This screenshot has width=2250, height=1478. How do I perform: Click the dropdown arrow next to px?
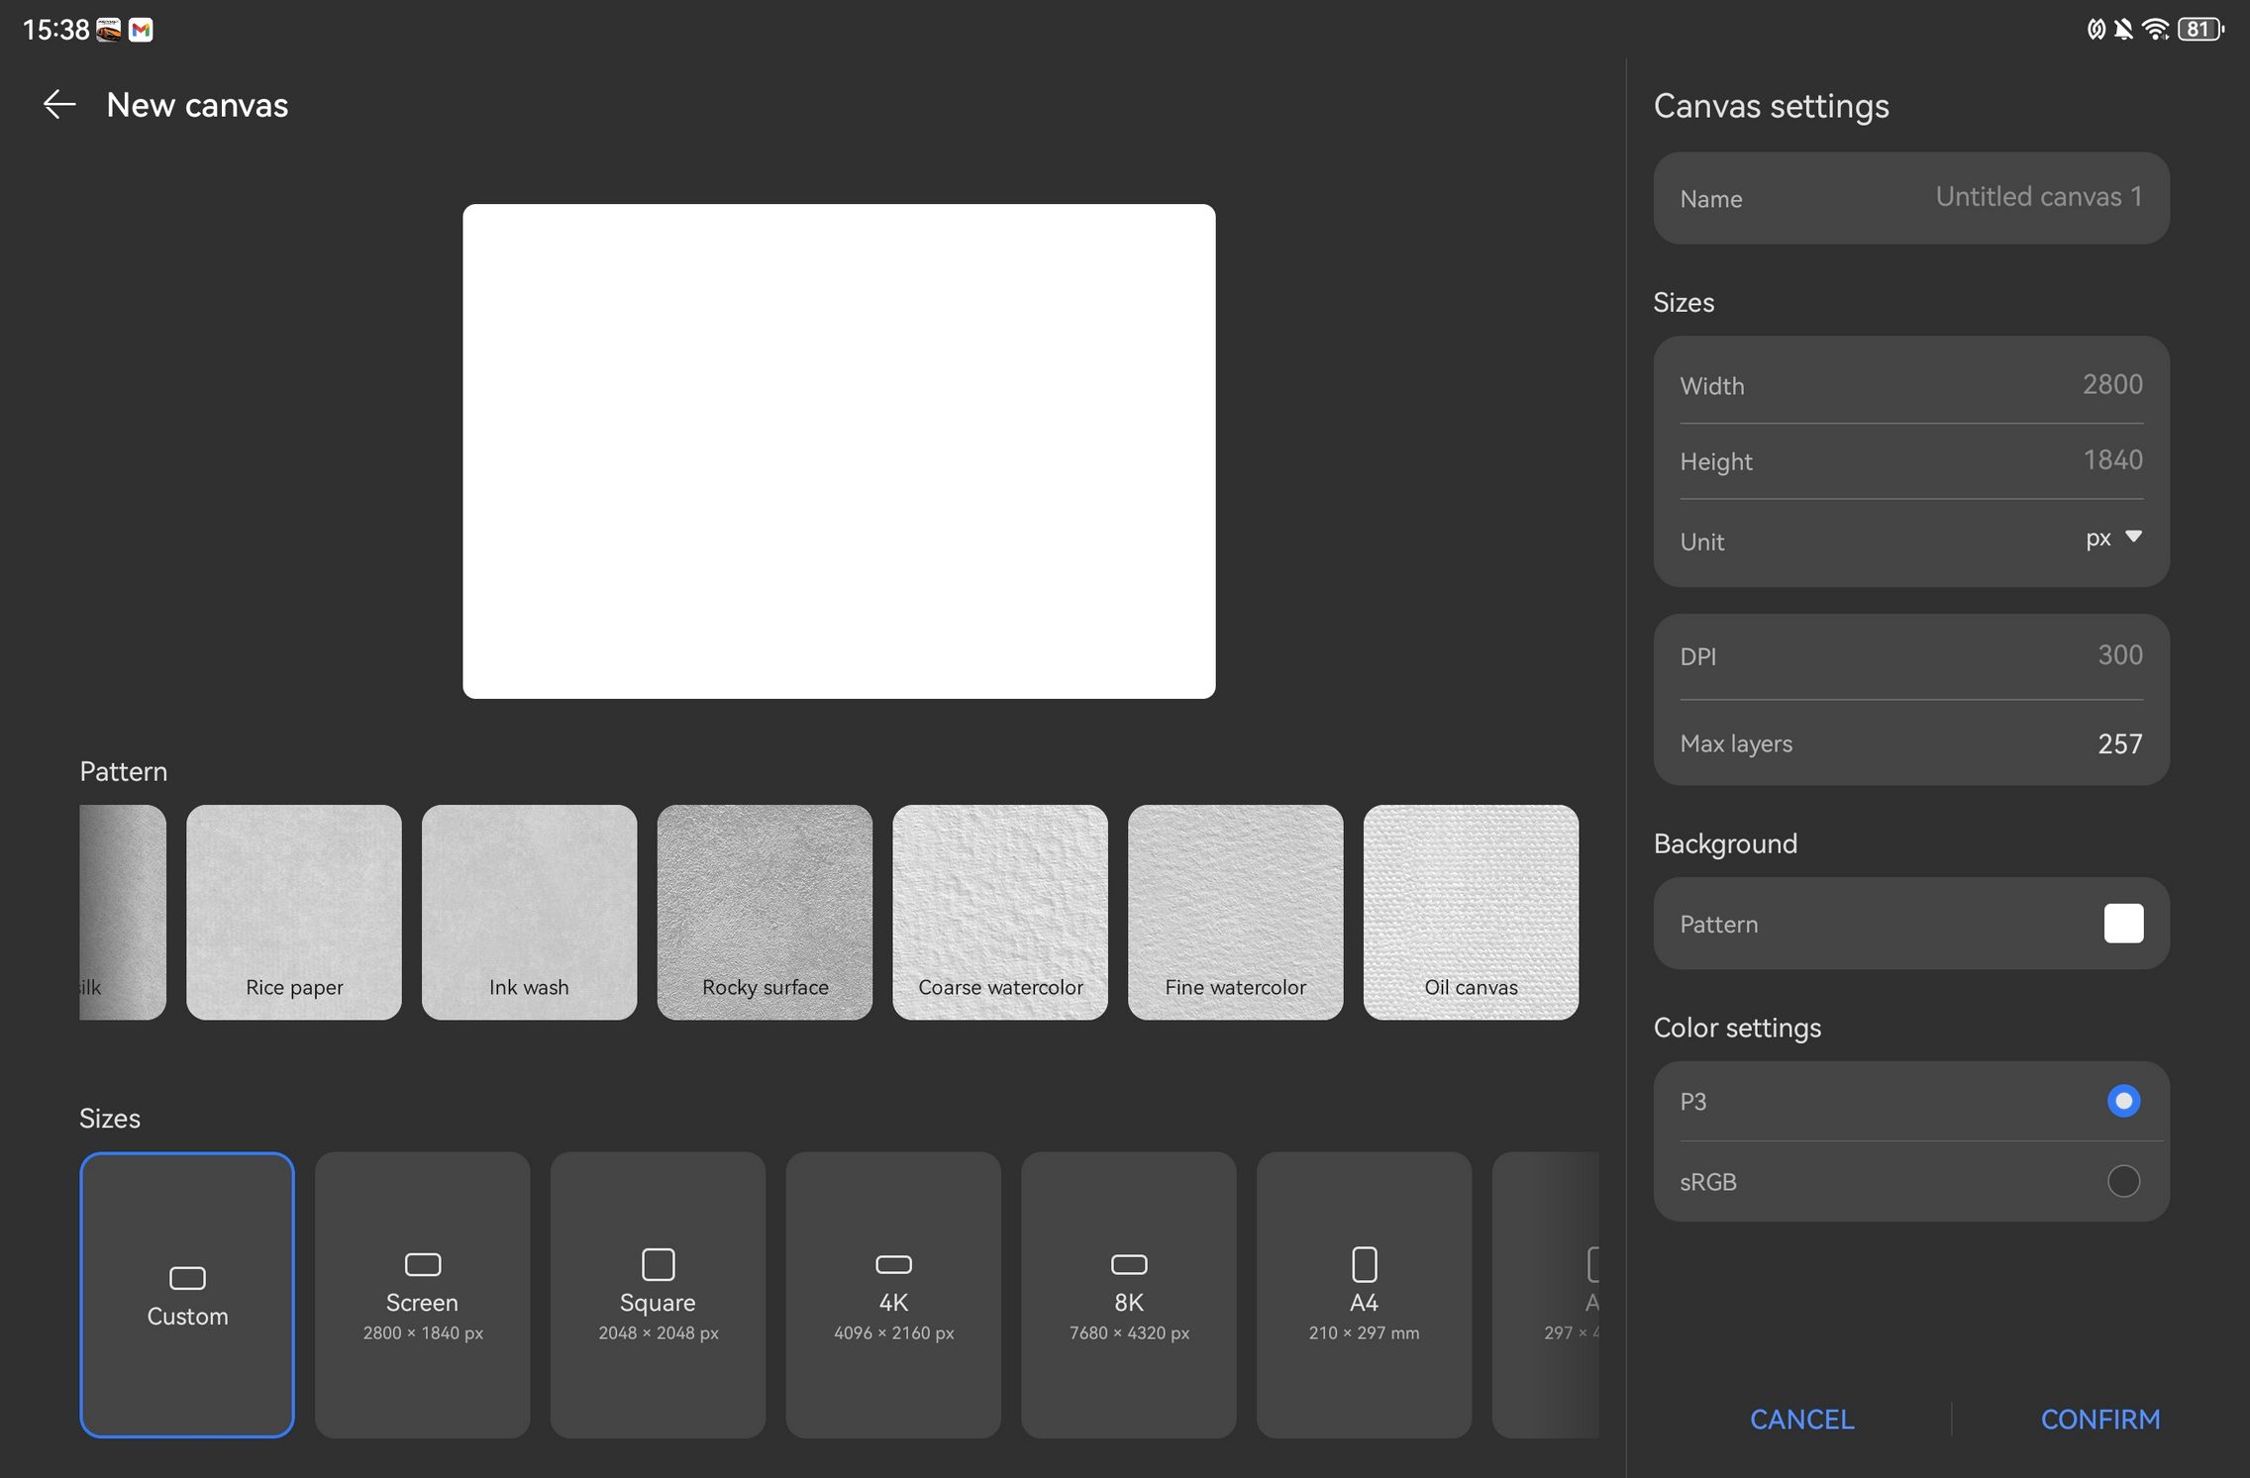(x=2134, y=537)
